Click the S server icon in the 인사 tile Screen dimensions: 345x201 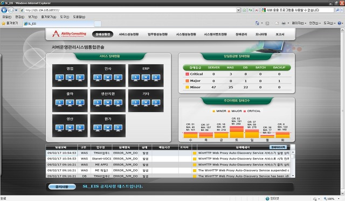(x=98, y=78)
